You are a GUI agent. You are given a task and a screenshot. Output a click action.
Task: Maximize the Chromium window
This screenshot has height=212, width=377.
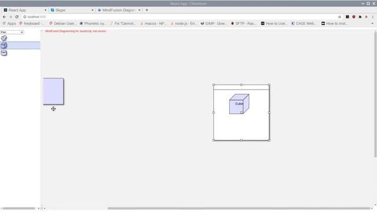pyautogui.click(x=368, y=4)
